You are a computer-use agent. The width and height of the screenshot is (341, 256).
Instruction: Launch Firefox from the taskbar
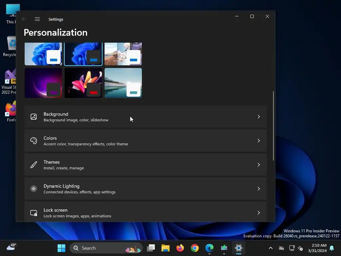180,248
